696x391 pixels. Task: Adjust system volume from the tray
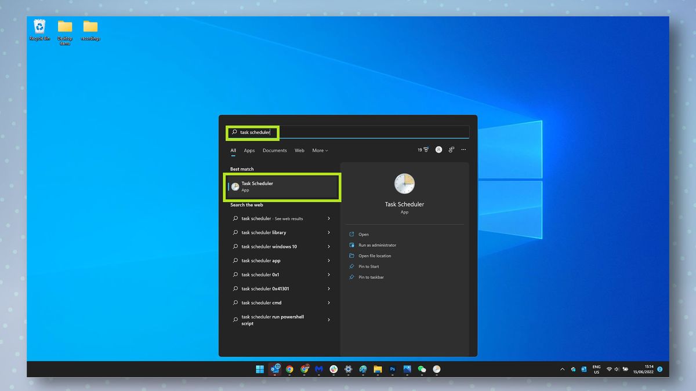tap(617, 369)
